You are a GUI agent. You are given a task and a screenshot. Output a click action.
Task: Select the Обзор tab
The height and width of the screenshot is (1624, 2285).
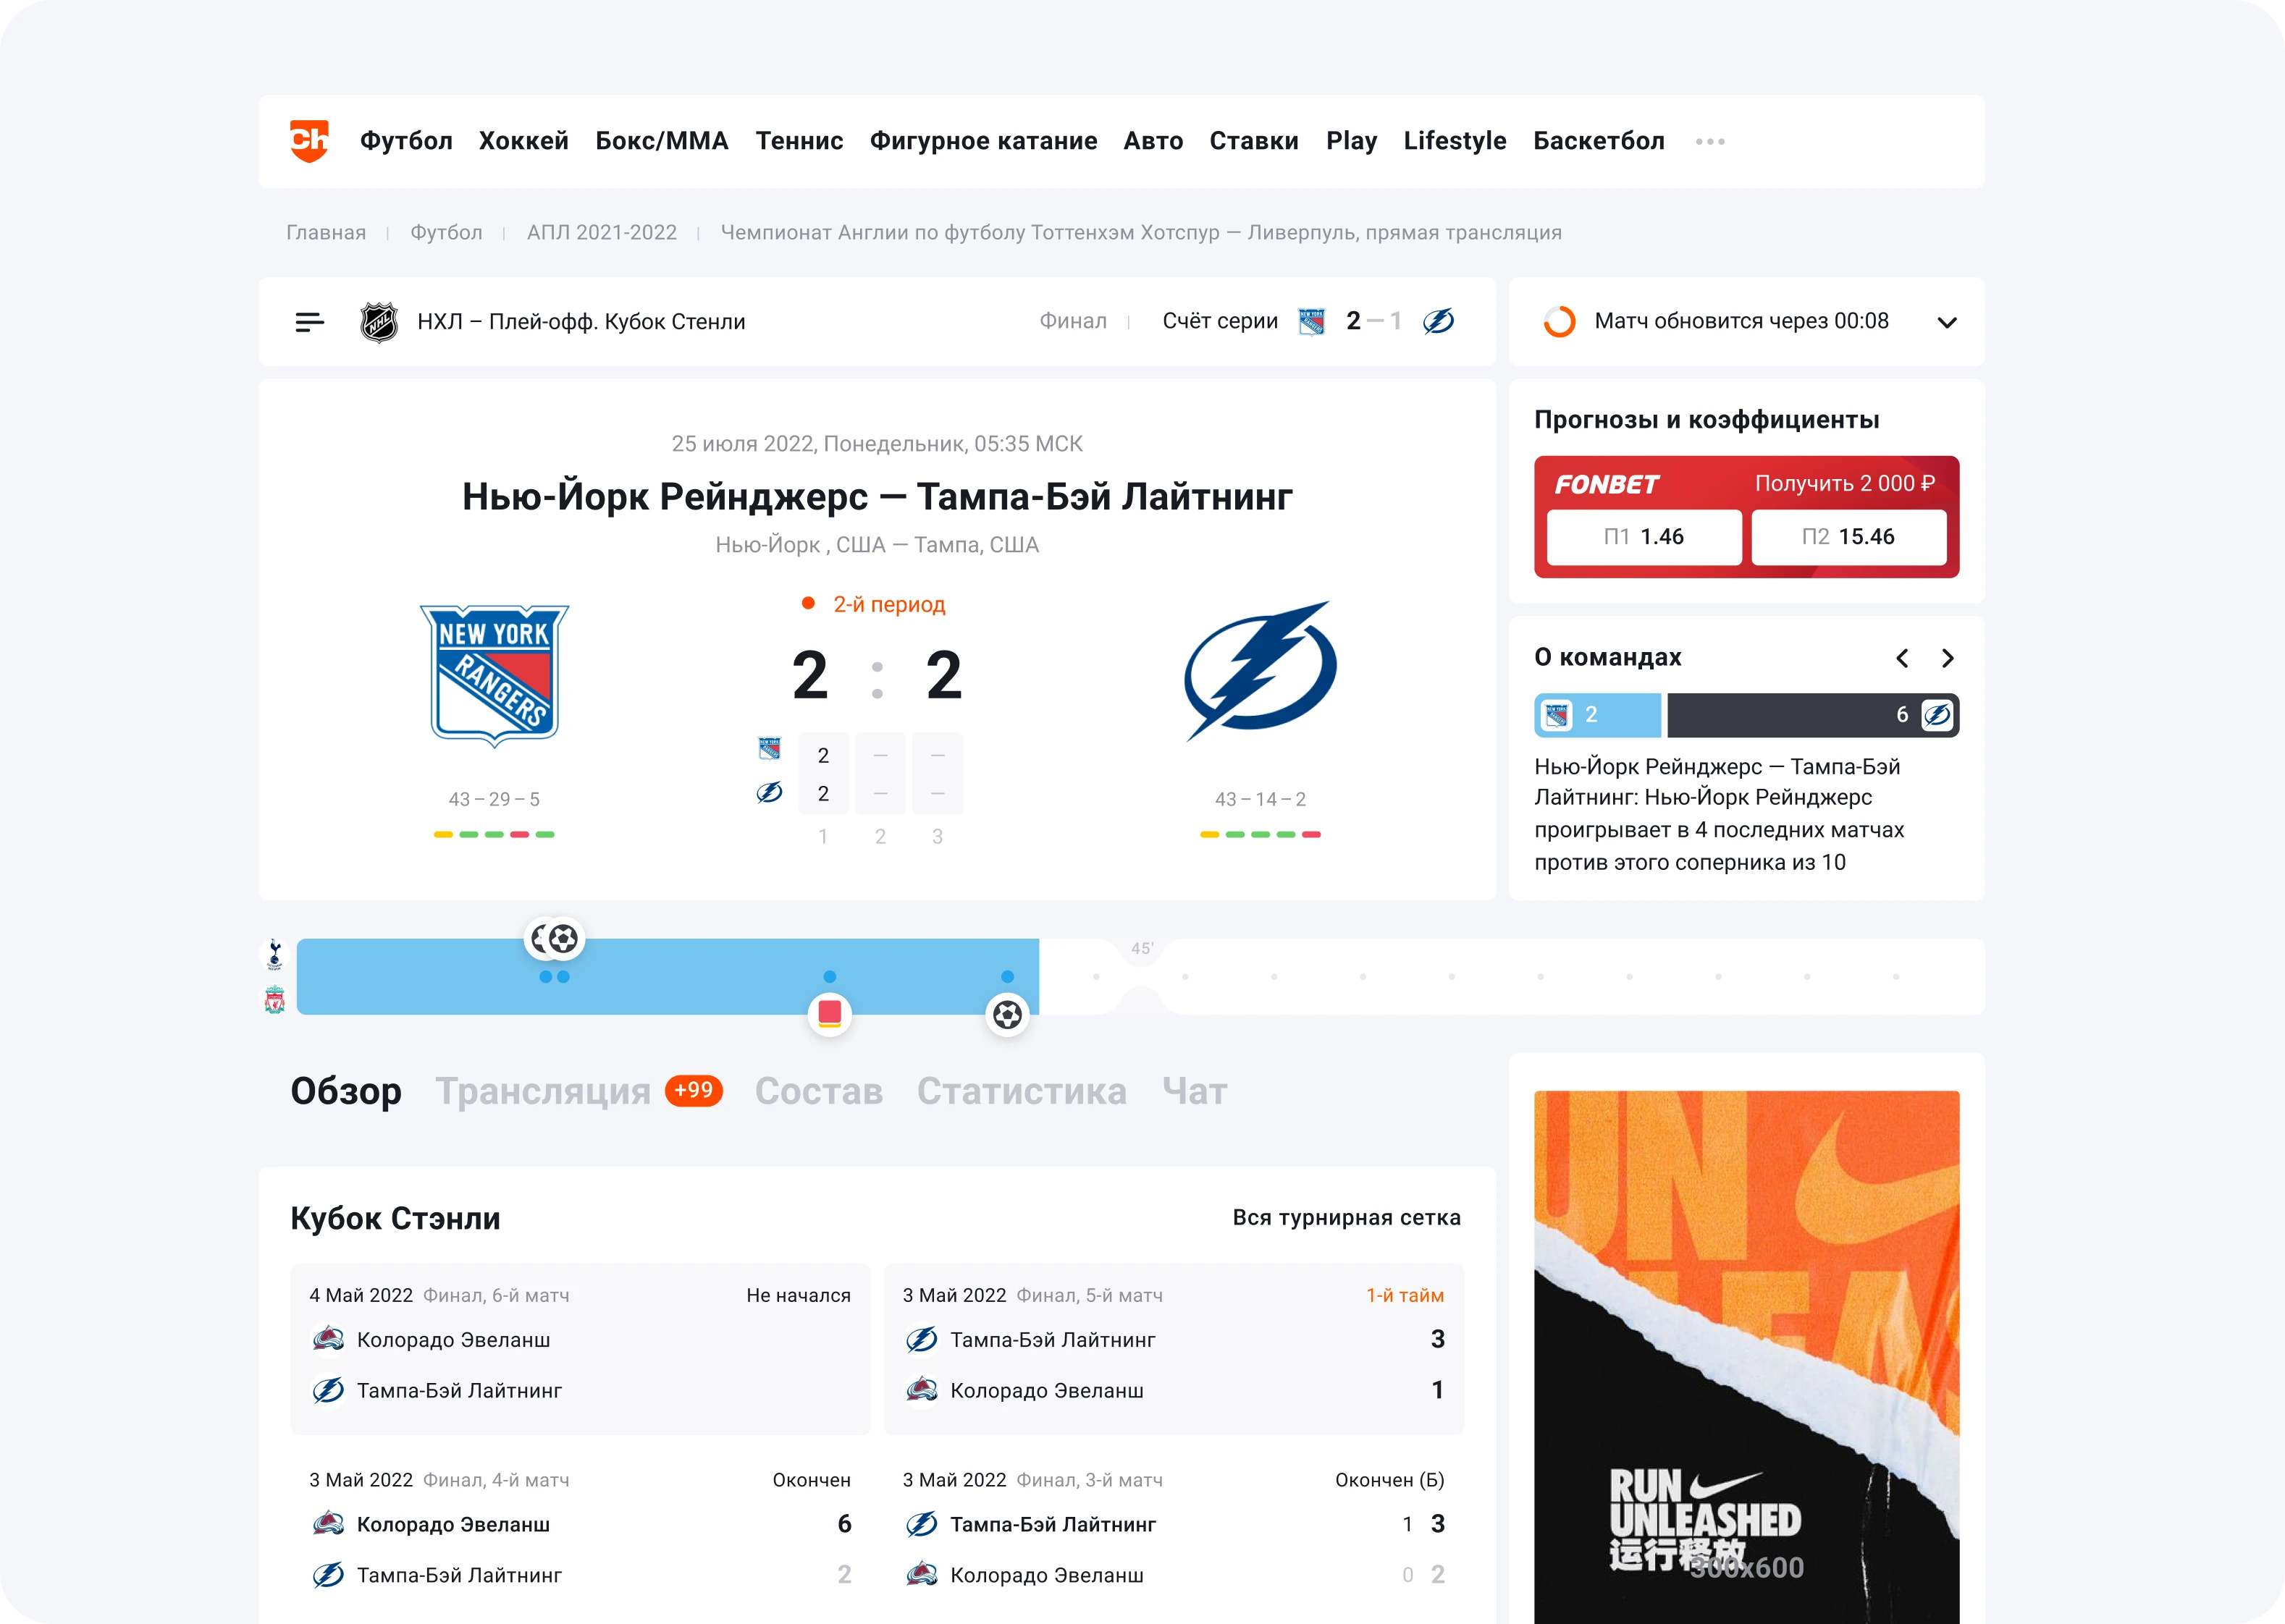pyautogui.click(x=346, y=1091)
